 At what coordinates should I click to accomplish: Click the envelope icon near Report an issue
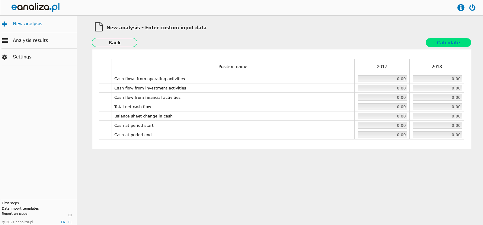click(x=70, y=215)
